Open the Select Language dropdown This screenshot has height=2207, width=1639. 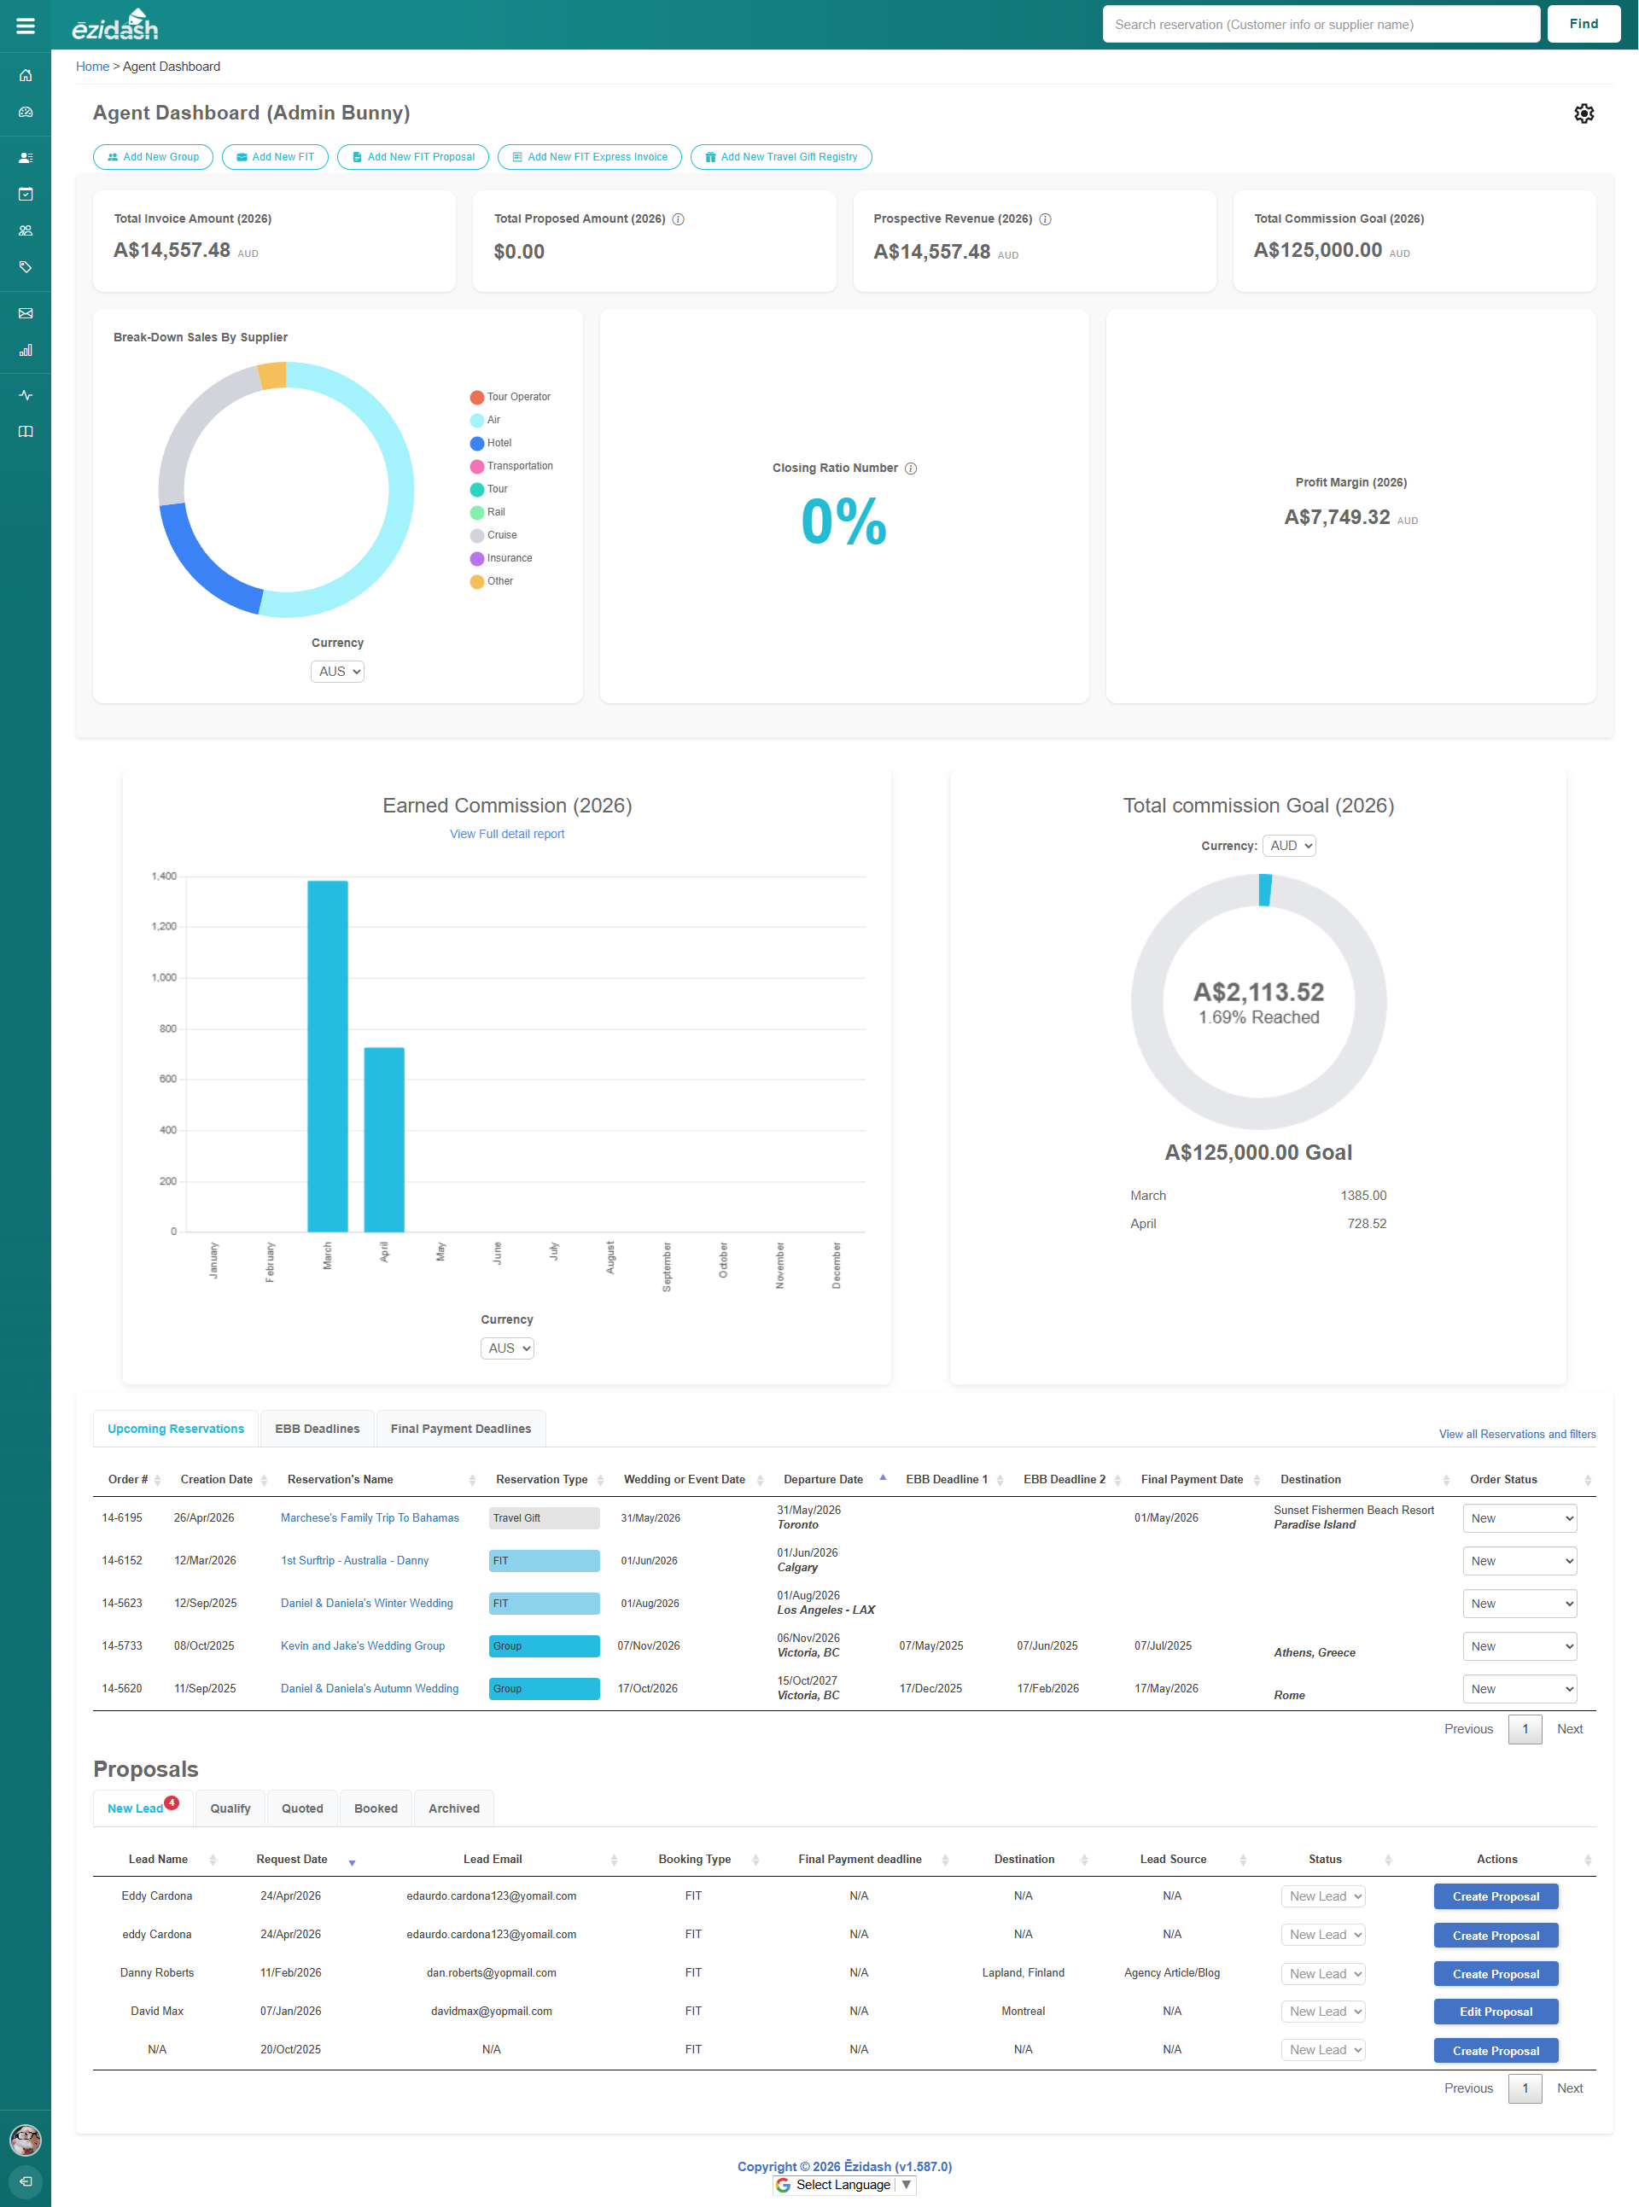coord(843,2185)
